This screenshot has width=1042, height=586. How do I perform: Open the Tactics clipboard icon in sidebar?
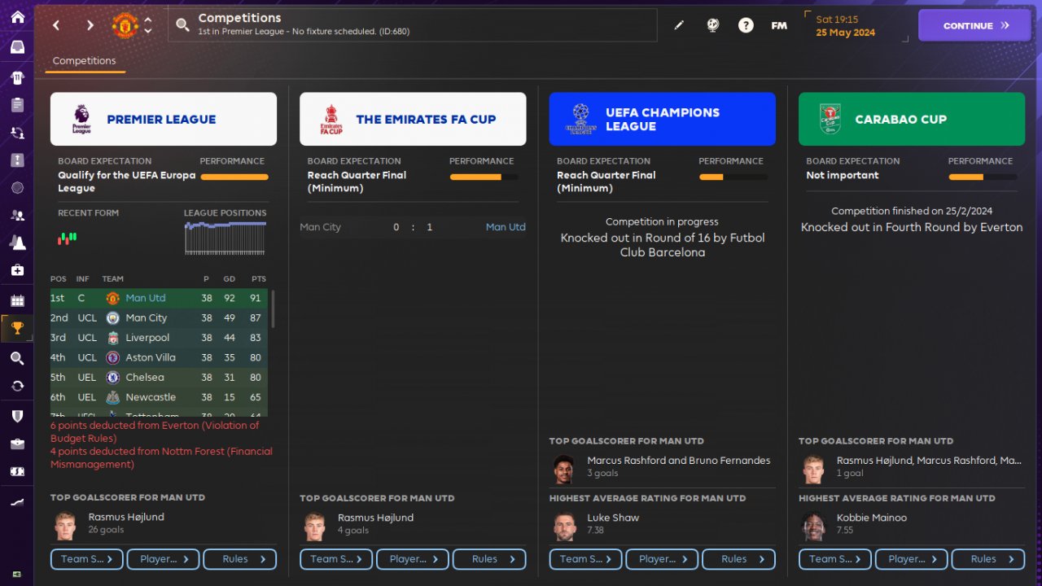click(x=17, y=105)
